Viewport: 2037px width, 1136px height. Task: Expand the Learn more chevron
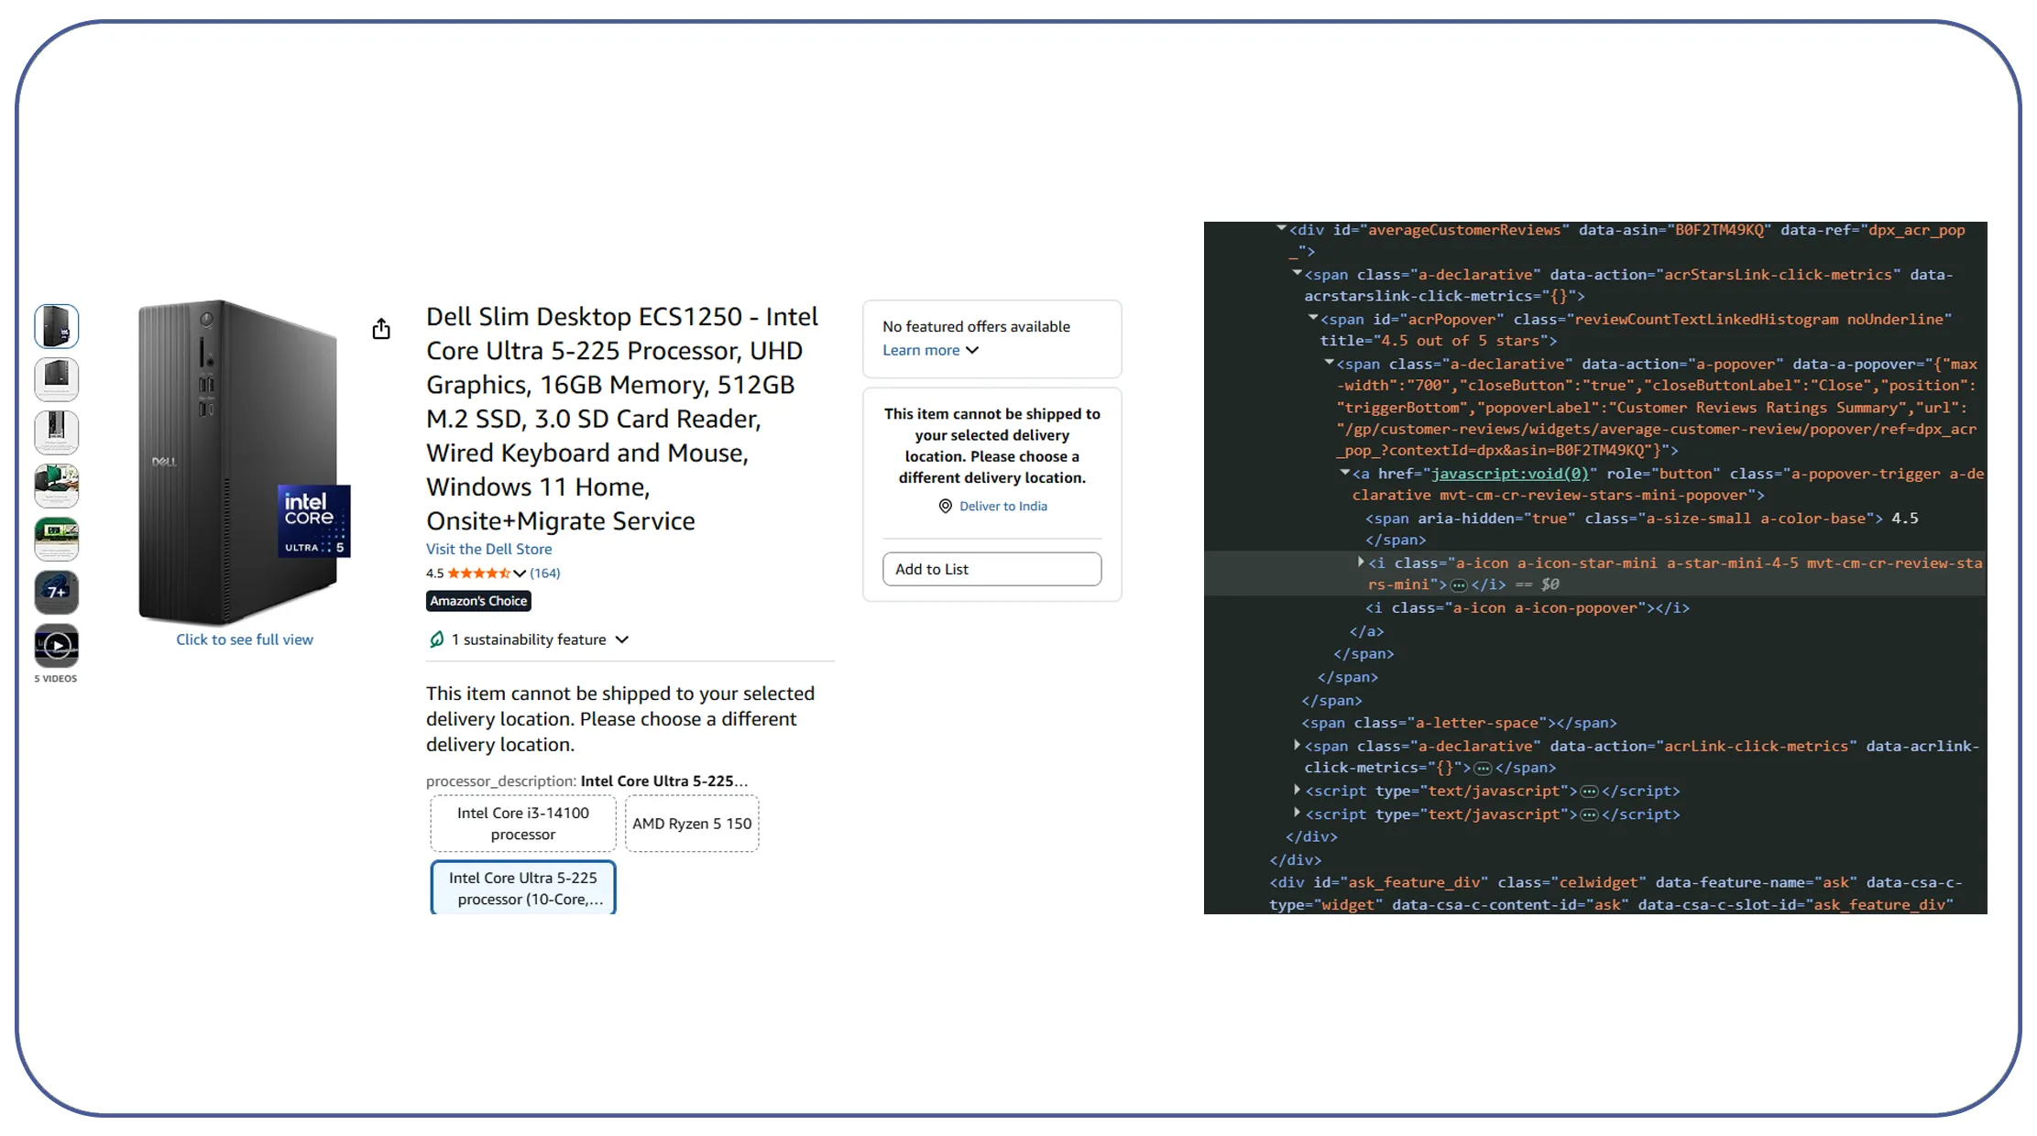click(x=972, y=350)
